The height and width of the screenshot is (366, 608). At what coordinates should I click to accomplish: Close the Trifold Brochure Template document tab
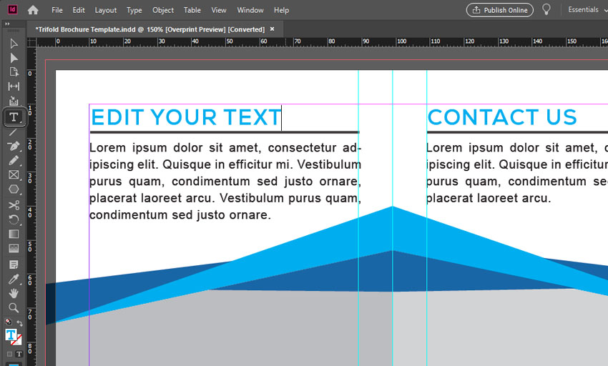point(273,29)
